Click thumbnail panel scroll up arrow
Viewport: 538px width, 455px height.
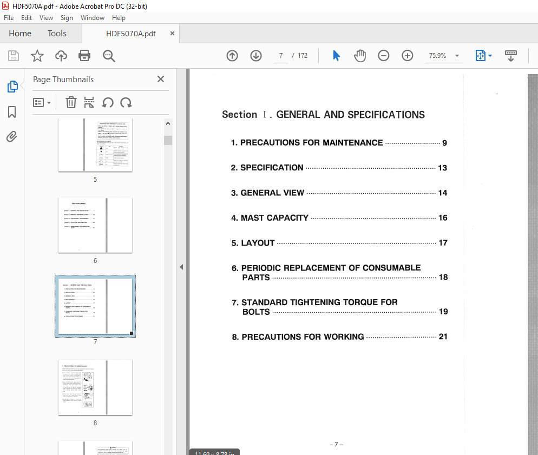pyautogui.click(x=168, y=124)
